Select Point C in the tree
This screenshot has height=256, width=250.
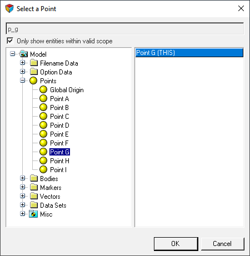(x=59, y=117)
